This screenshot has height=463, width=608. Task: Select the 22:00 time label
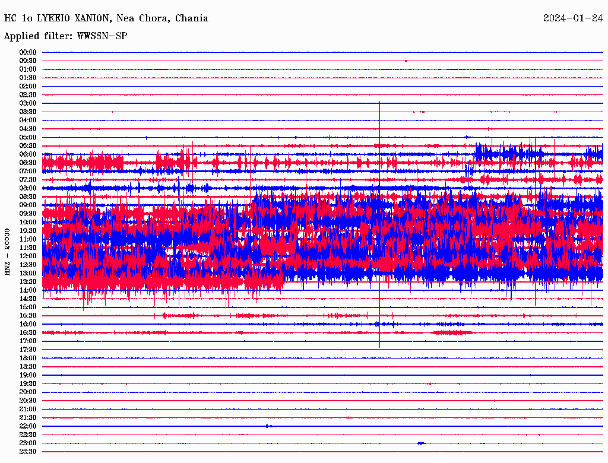click(28, 426)
